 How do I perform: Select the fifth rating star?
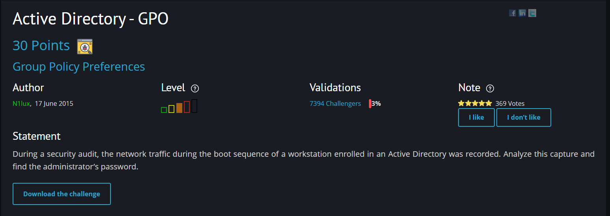pyautogui.click(x=488, y=103)
